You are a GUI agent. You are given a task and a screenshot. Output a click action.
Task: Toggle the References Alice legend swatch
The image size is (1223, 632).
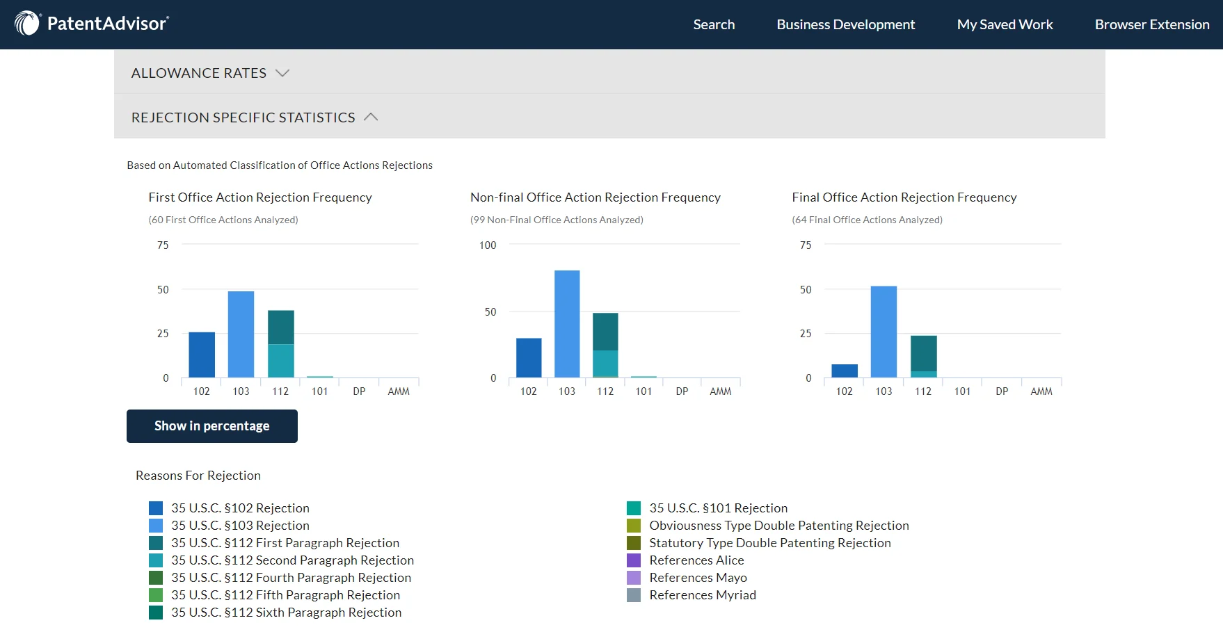coord(634,560)
